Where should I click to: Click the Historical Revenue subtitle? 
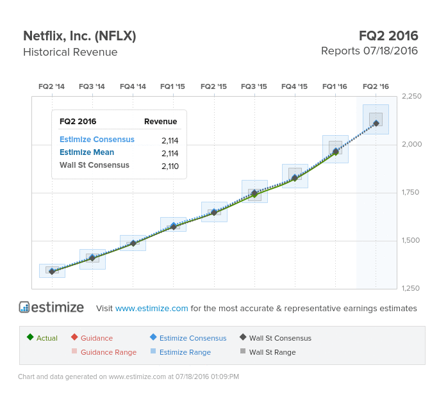pyautogui.click(x=70, y=52)
